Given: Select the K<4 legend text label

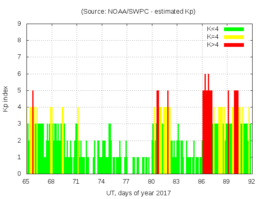Looking at the screenshot, I should [x=213, y=29].
